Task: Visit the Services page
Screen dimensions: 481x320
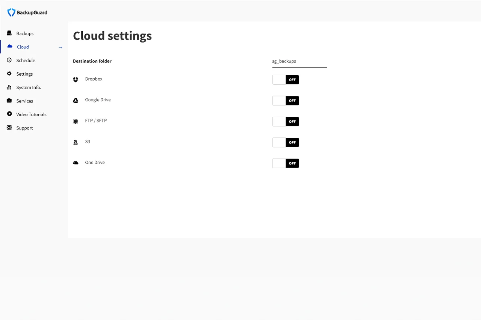Action: coord(24,101)
